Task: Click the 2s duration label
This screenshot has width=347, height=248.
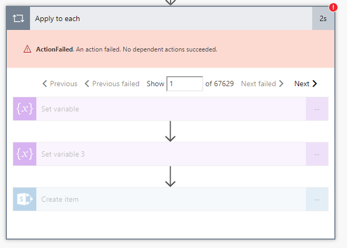Action: [x=323, y=18]
